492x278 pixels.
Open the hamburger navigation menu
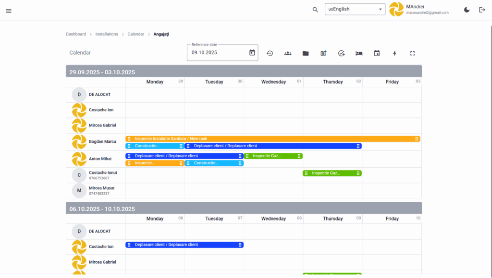(9, 11)
